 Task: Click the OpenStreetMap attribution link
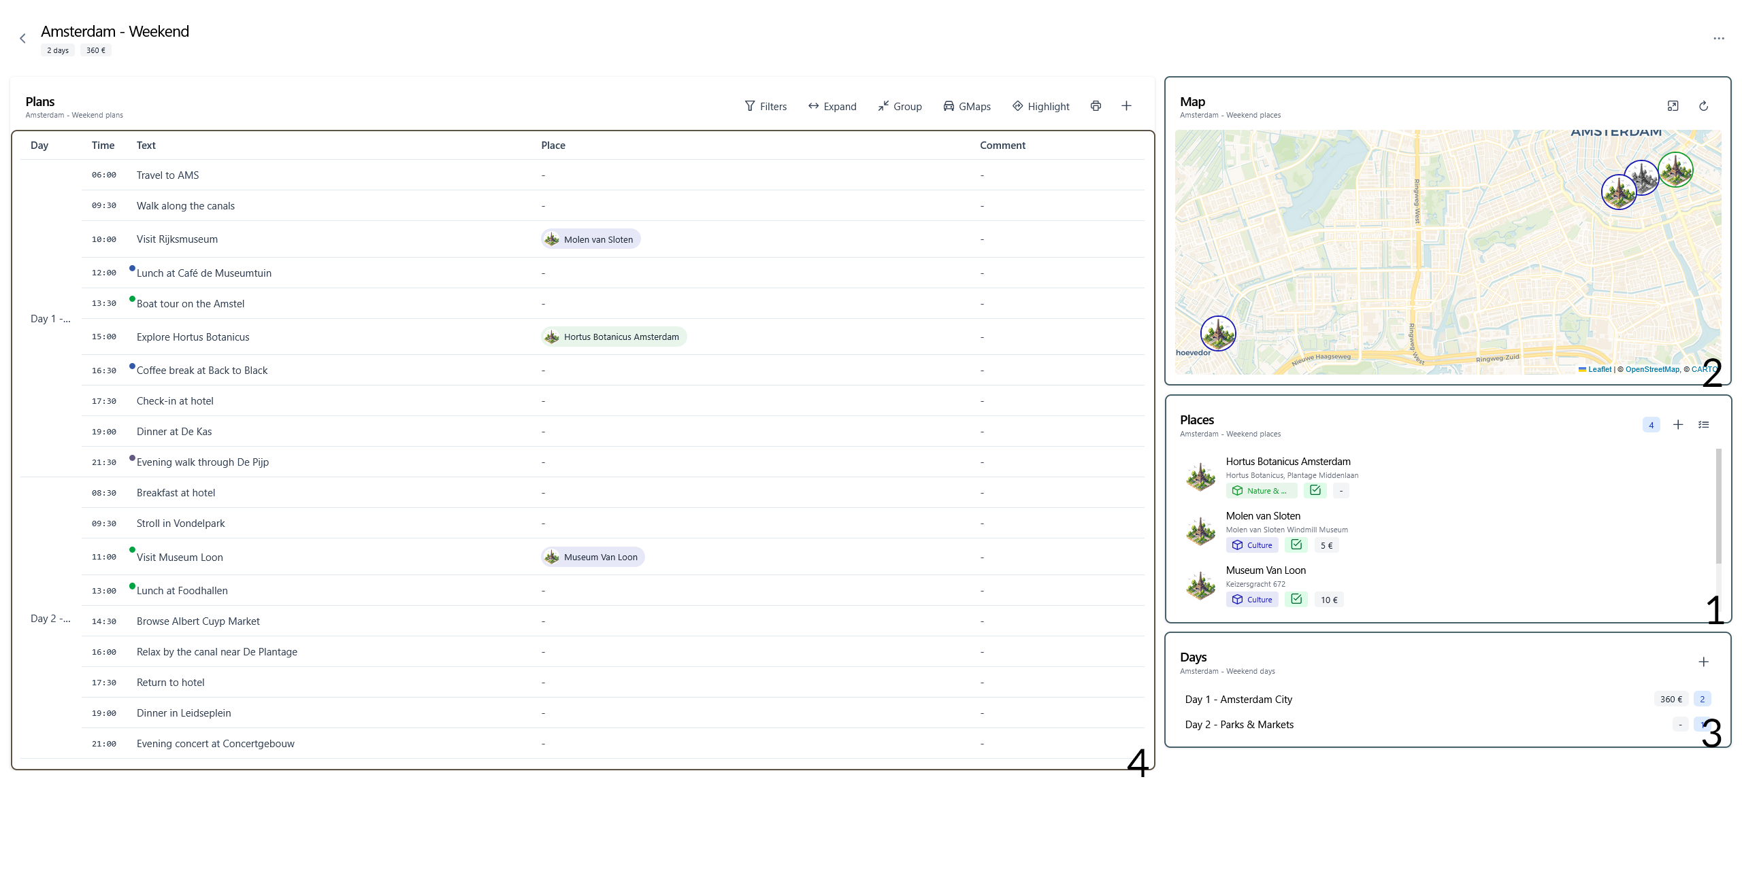click(x=1651, y=370)
